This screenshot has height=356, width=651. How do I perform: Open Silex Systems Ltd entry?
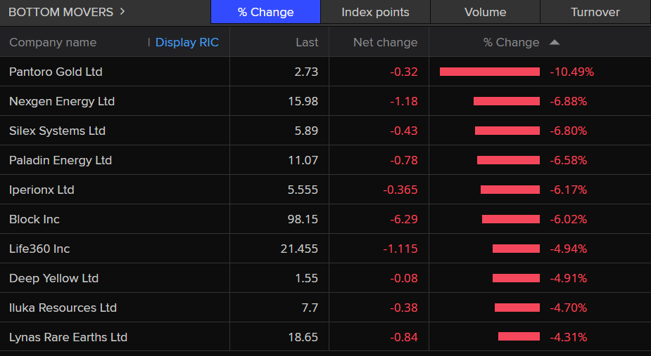pyautogui.click(x=57, y=131)
